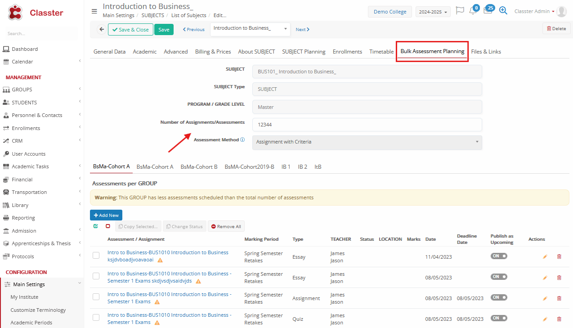Click the Assessment Method info icon
This screenshot has height=328, width=573.
click(242, 140)
